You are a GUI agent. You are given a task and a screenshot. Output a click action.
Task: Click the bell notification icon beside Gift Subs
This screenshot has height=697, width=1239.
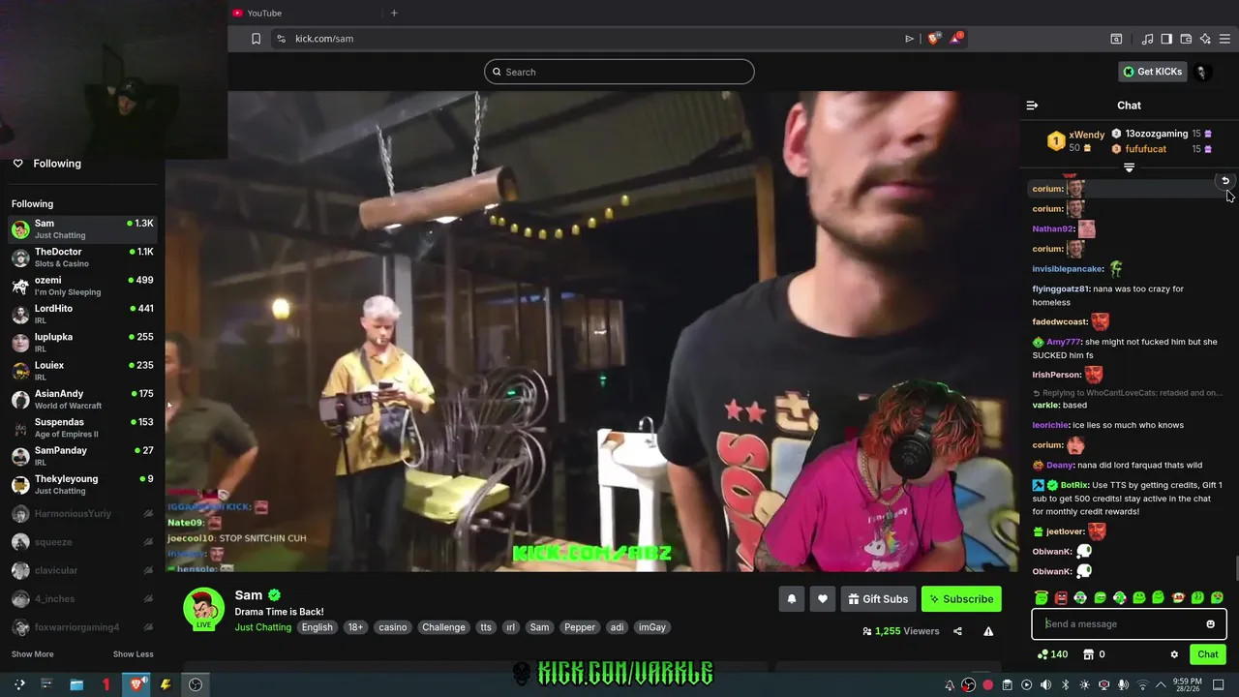tap(791, 599)
